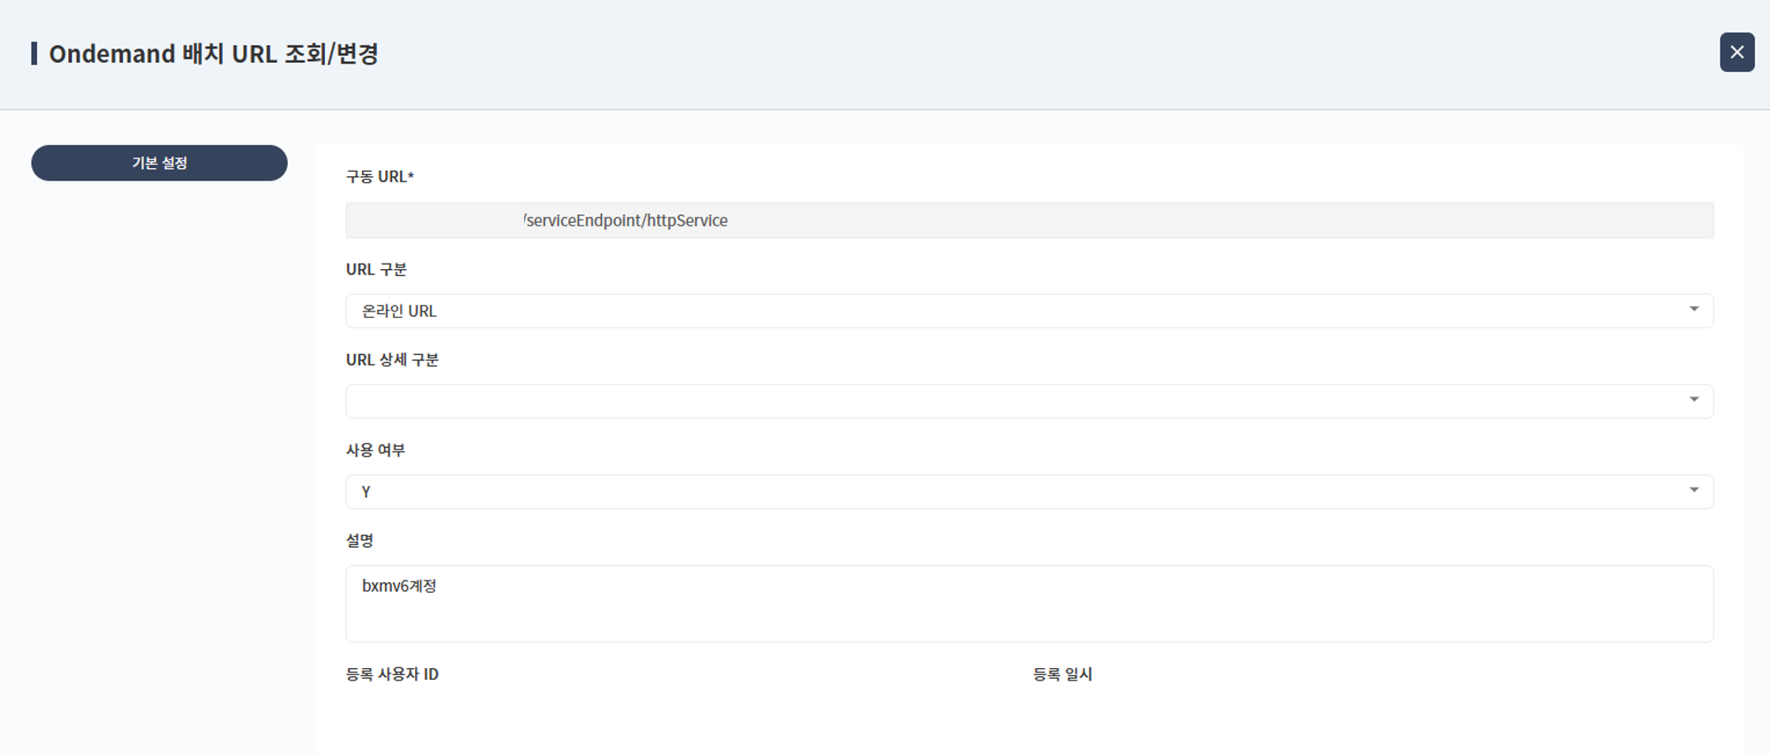The width and height of the screenshot is (1770, 754).
Task: Click the bxmv6계정 description text
Action: (399, 586)
